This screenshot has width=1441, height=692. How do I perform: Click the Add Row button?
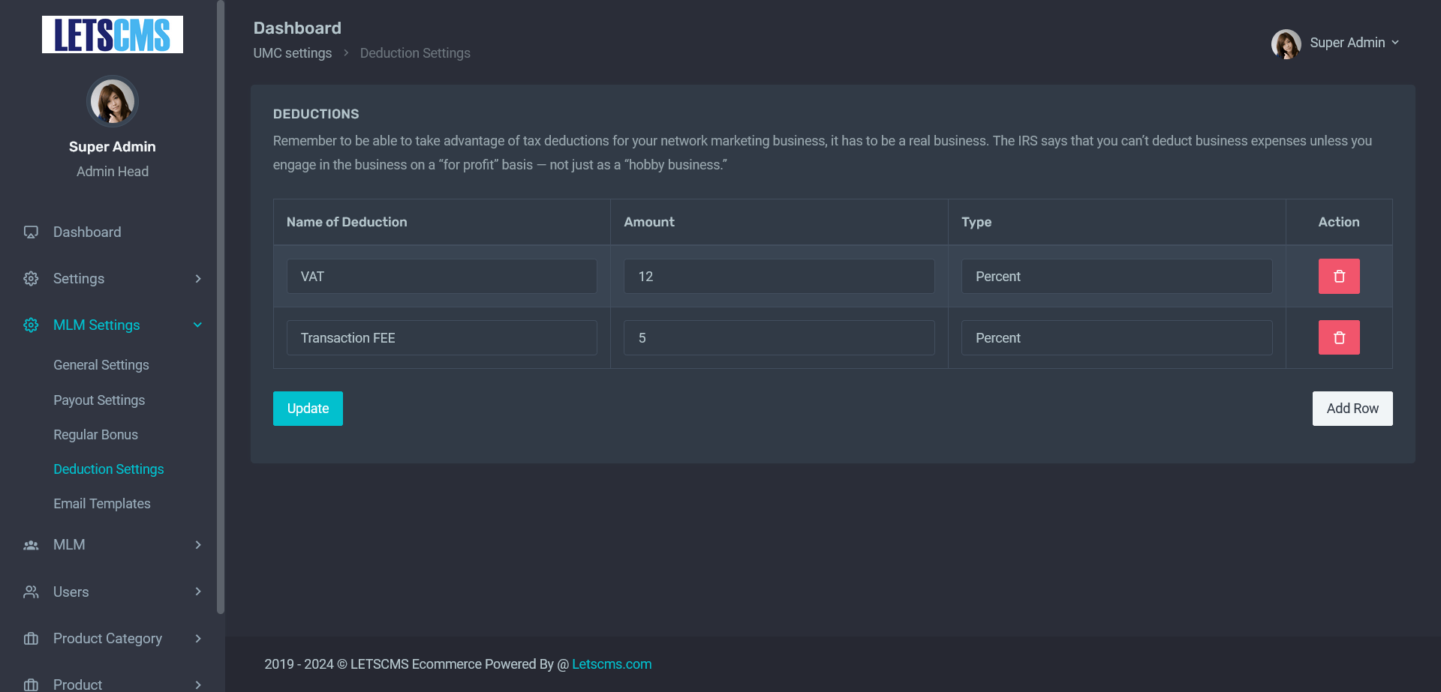(1352, 408)
